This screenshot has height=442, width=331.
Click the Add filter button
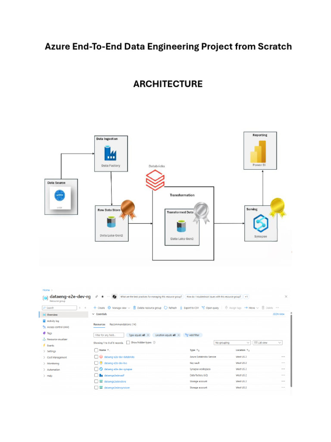point(193,335)
